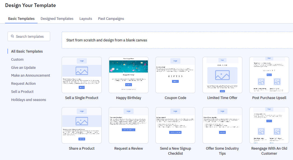Open the Designed Templates tab
Screen dimensions: 293x160
[57, 19]
